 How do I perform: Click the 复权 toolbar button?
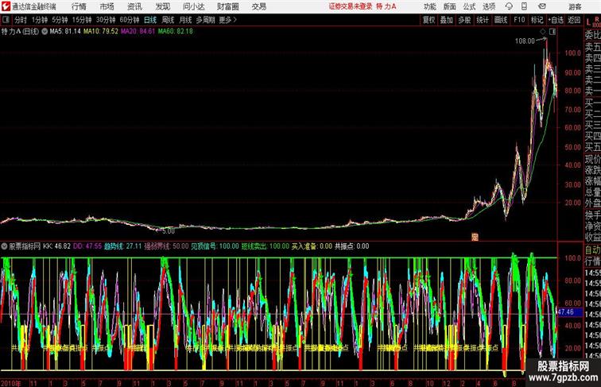428,20
